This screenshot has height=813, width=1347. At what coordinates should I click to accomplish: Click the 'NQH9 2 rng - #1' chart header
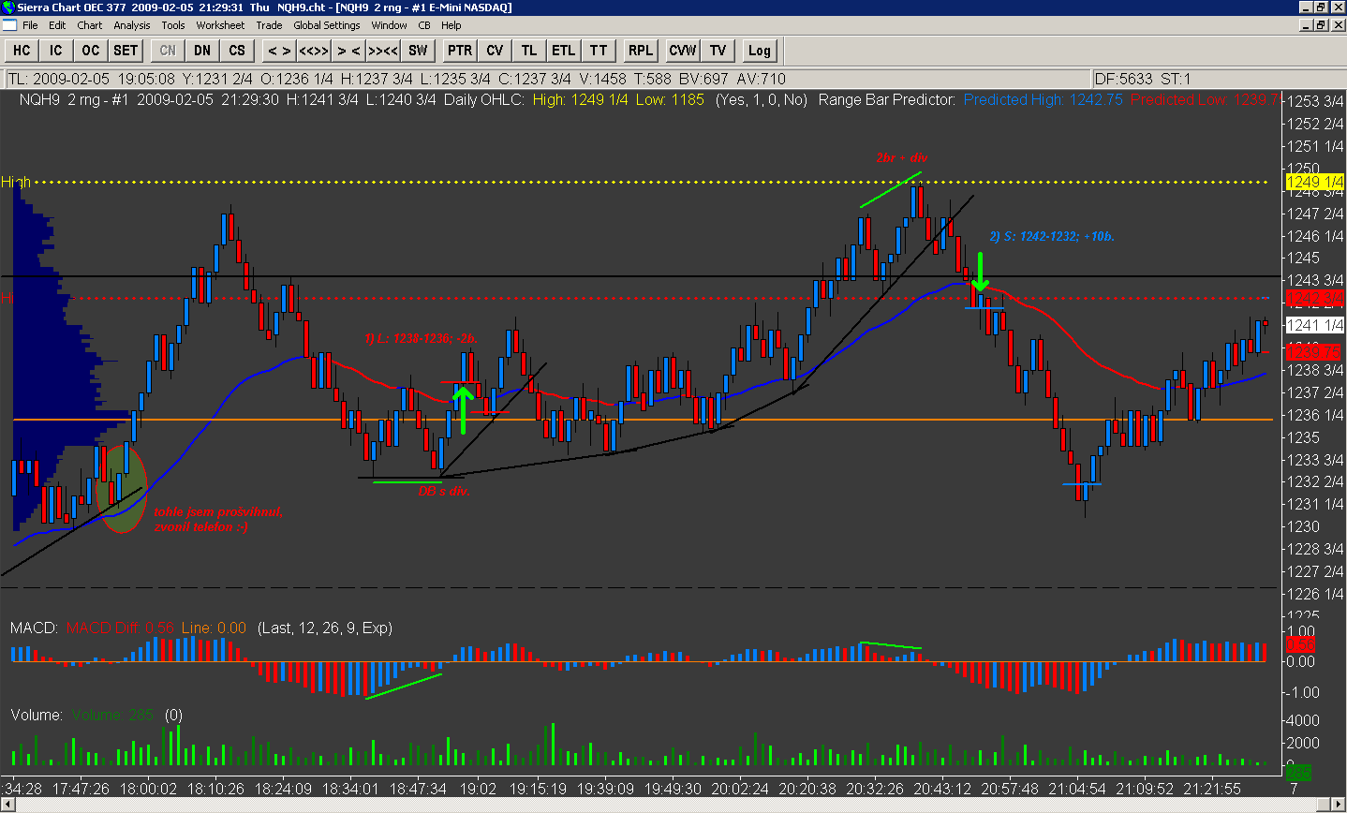tap(74, 99)
